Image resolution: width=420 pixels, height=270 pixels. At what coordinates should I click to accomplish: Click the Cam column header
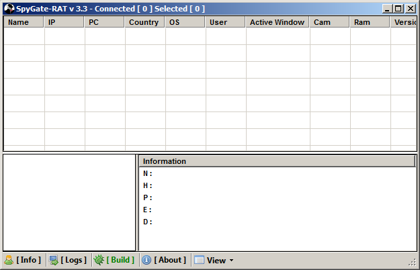coord(329,22)
